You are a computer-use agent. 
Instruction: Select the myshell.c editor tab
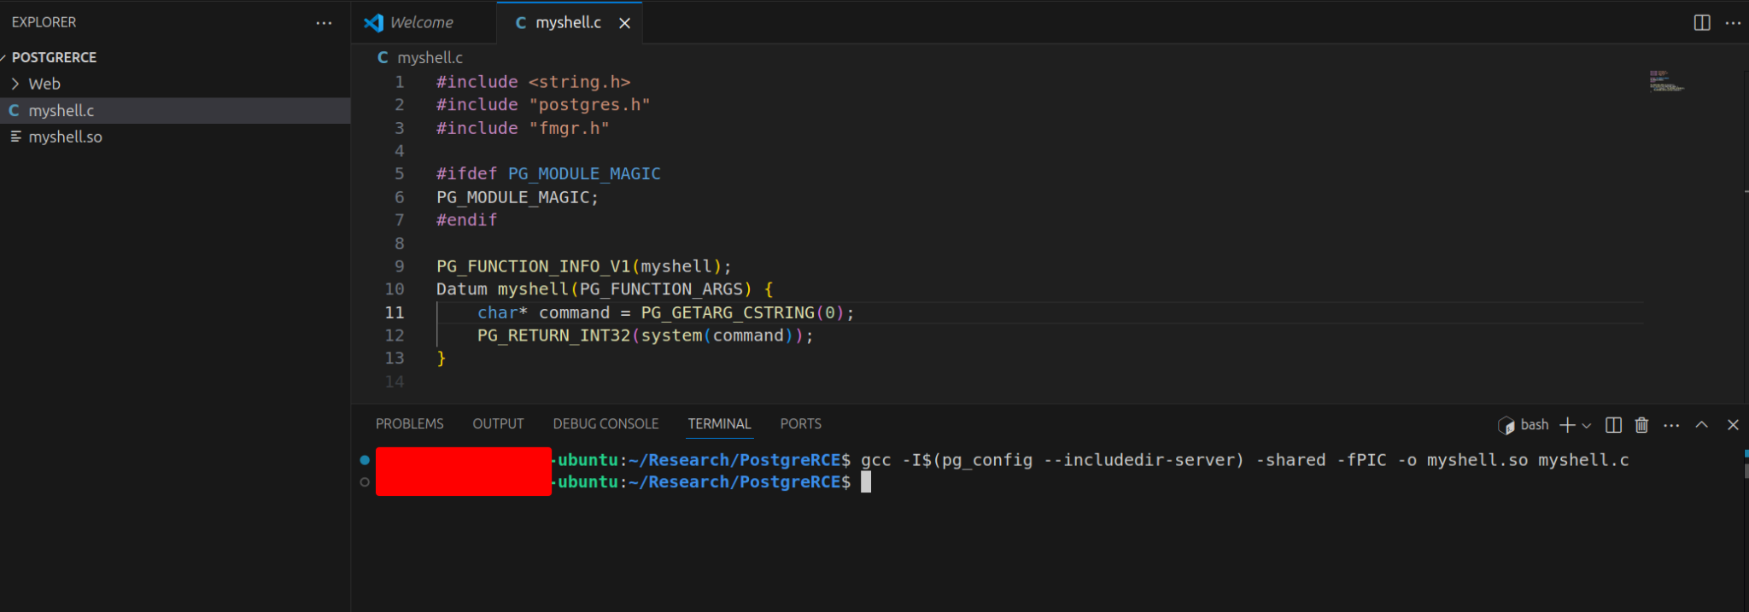[x=569, y=23]
